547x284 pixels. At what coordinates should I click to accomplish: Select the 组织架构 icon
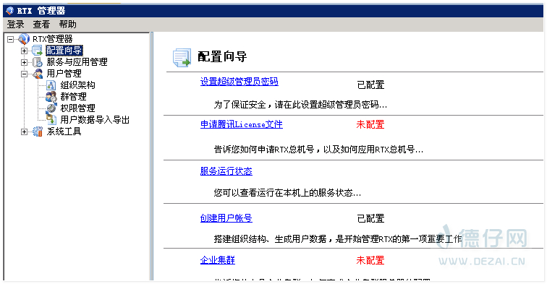(x=51, y=85)
